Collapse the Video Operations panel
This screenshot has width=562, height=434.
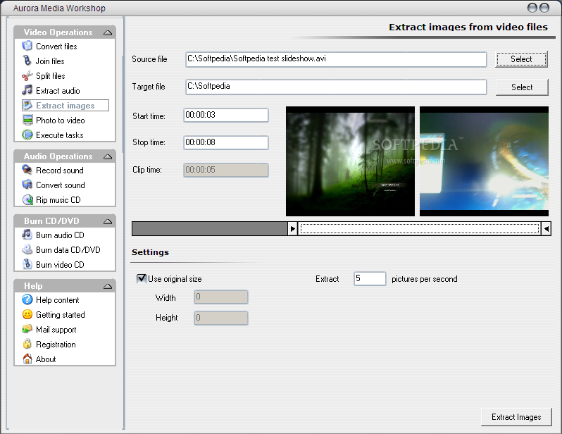107,32
